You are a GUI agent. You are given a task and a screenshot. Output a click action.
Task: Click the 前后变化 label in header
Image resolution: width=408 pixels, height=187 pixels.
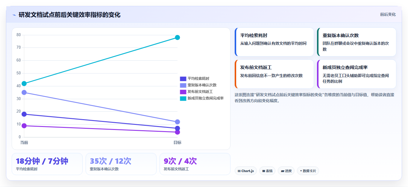pyautogui.click(x=388, y=14)
